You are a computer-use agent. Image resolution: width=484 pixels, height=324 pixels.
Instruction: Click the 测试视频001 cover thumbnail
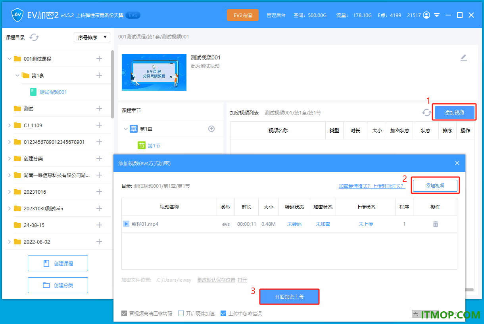pos(154,72)
